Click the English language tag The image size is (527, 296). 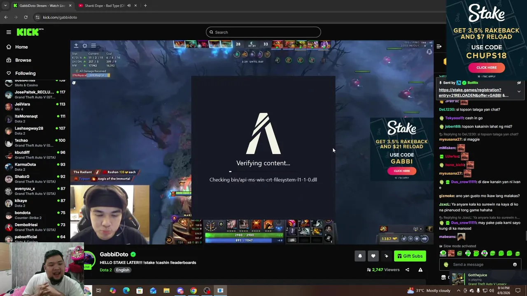(x=123, y=270)
